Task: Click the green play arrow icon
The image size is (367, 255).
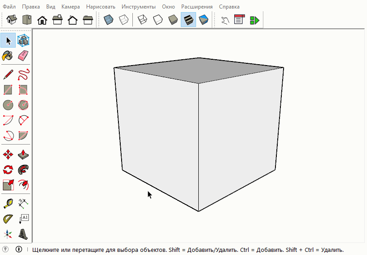Action: click(x=254, y=20)
